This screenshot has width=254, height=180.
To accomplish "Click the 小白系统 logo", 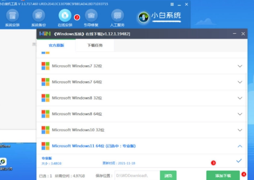I will (x=160, y=17).
